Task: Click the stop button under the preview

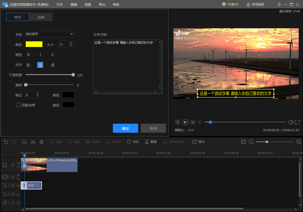Action: coord(199,122)
